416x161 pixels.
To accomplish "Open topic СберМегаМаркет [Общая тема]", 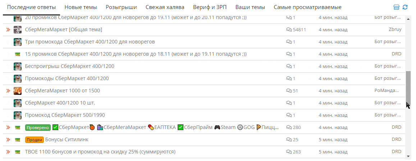I will pyautogui.click(x=63, y=30).
